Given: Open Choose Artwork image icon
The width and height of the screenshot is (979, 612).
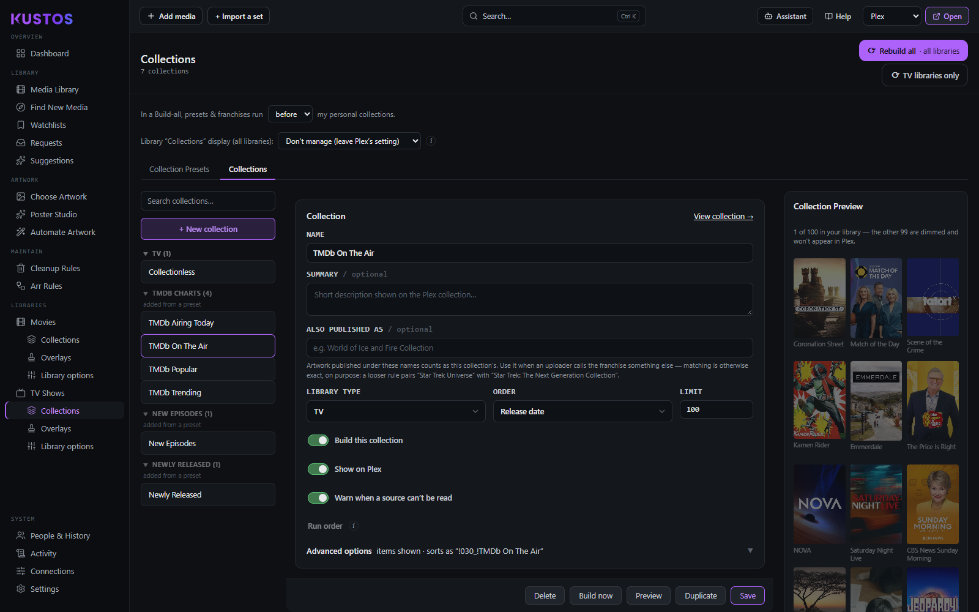Looking at the screenshot, I should point(21,196).
